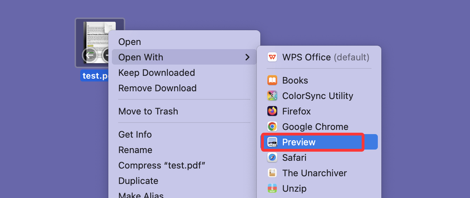
Task: Open Get Info for the file
Action: [184, 134]
